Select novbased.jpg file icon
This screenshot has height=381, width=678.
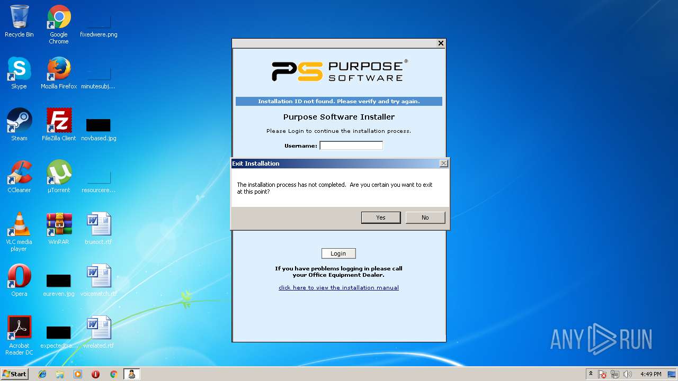99,125
